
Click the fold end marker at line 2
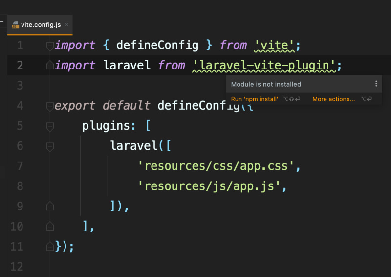[50, 66]
